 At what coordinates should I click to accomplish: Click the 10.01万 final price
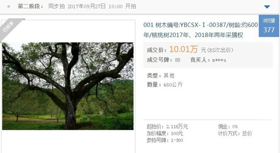tap(184, 49)
